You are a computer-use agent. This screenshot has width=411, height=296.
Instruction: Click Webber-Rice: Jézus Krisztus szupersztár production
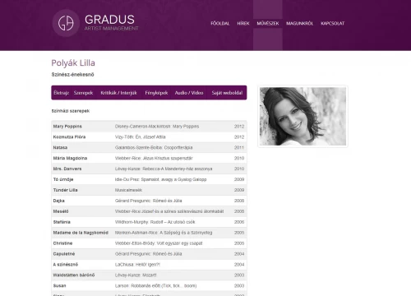coord(154,158)
